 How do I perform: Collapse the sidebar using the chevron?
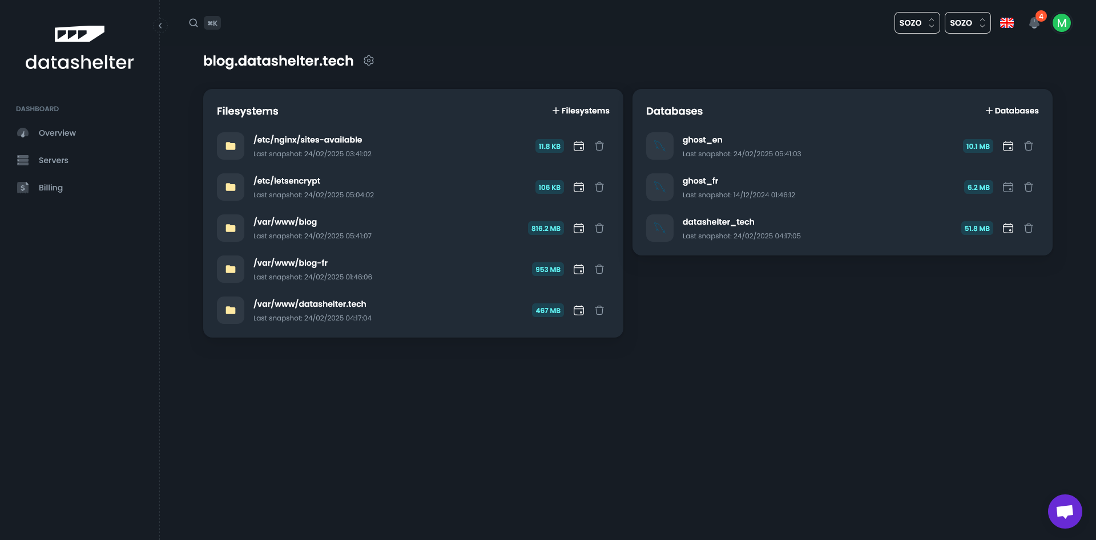click(160, 26)
